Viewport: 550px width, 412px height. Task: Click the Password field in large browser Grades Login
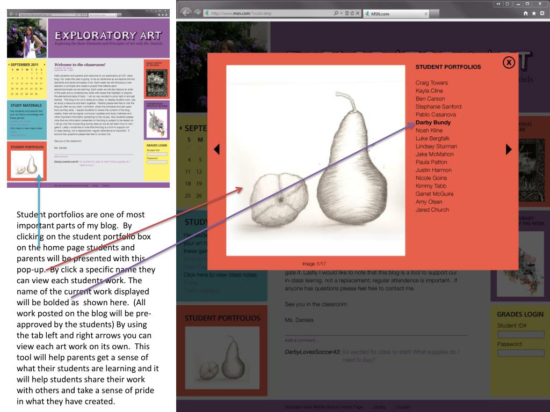[x=520, y=353]
